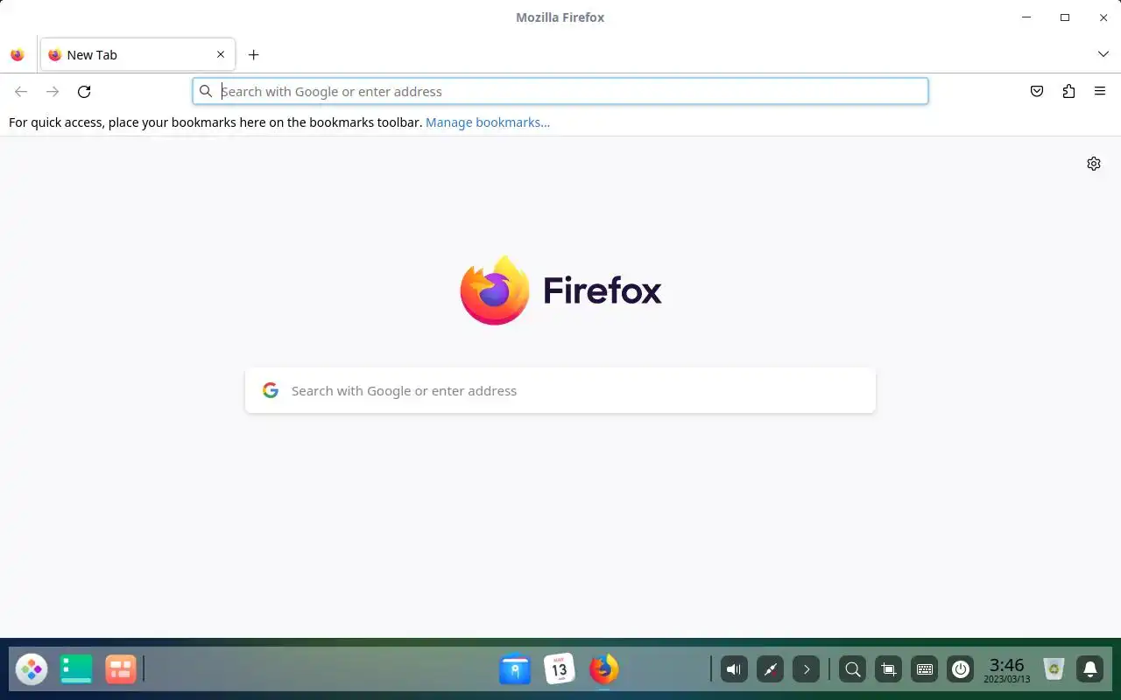Minimize the Mozilla Firefox window
The image size is (1121, 700).
pyautogui.click(x=1026, y=17)
